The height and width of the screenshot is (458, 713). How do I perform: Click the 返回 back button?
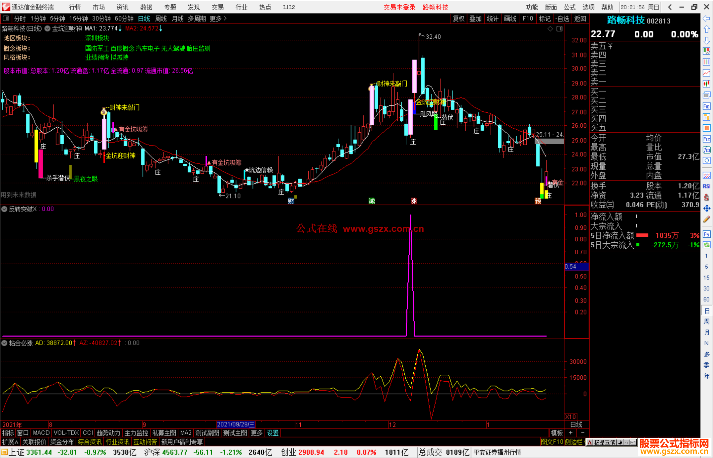pyautogui.click(x=580, y=19)
